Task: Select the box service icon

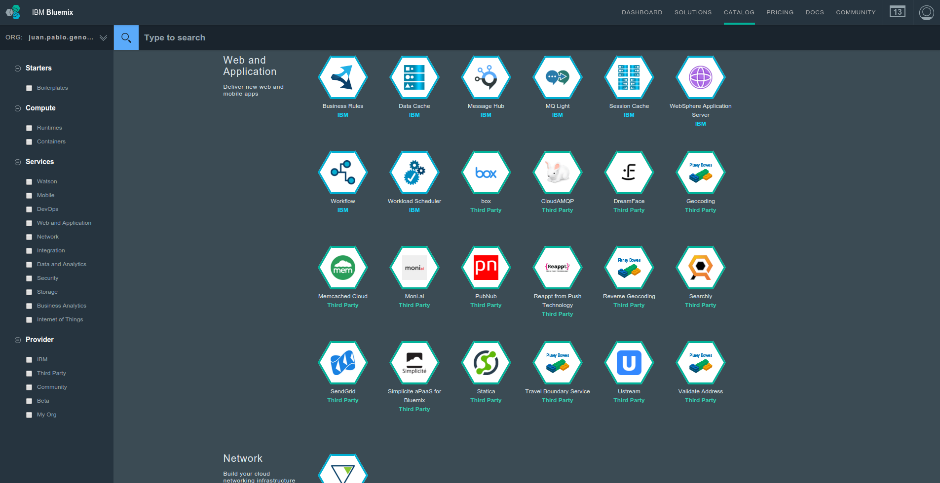Action: click(486, 172)
